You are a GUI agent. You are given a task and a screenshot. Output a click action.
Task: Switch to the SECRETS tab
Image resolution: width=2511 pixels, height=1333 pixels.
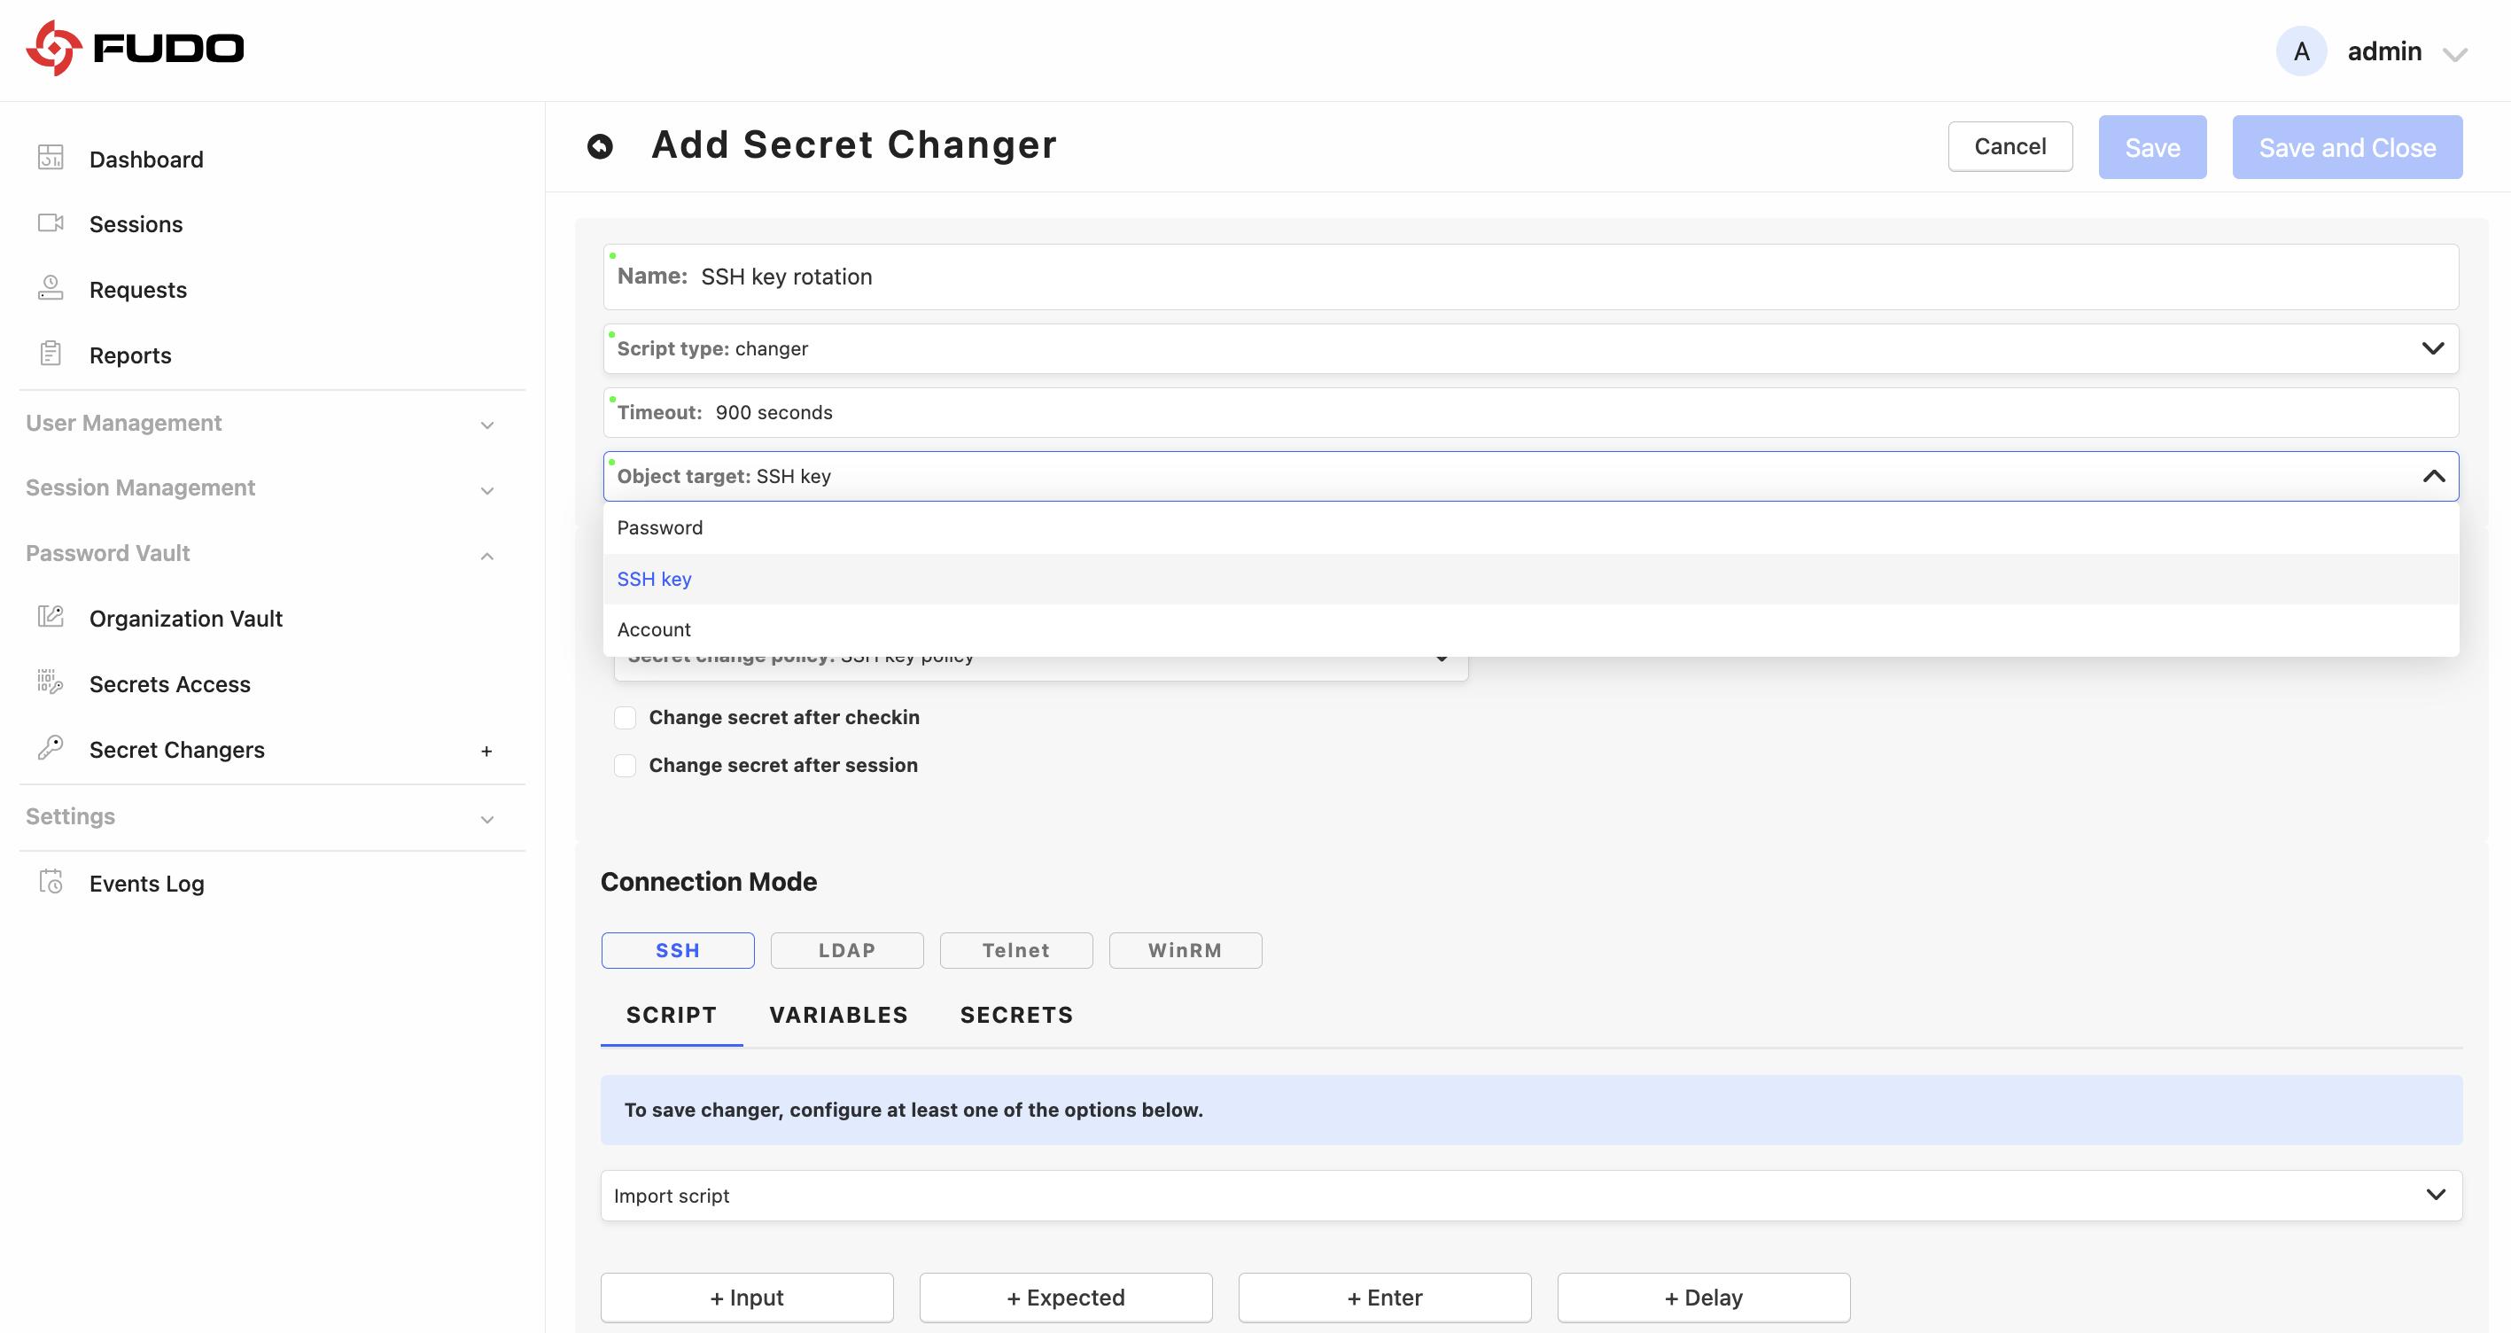pos(1016,1015)
